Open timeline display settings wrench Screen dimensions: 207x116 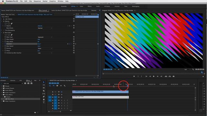pos(65,86)
